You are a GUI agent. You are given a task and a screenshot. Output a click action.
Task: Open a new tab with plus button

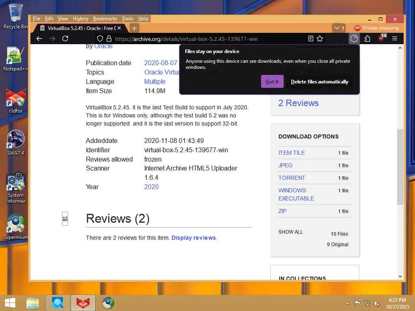point(134,28)
